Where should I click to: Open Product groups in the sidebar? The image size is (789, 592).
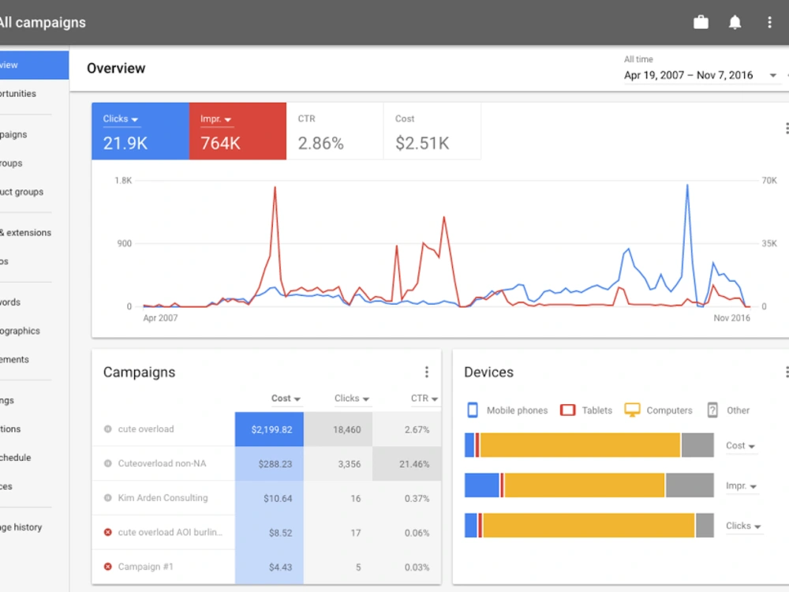(21, 192)
